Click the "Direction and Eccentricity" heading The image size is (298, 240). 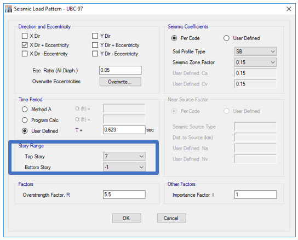click(x=44, y=27)
